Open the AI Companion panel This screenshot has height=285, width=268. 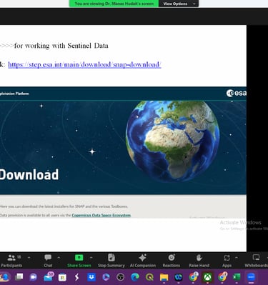click(143, 261)
